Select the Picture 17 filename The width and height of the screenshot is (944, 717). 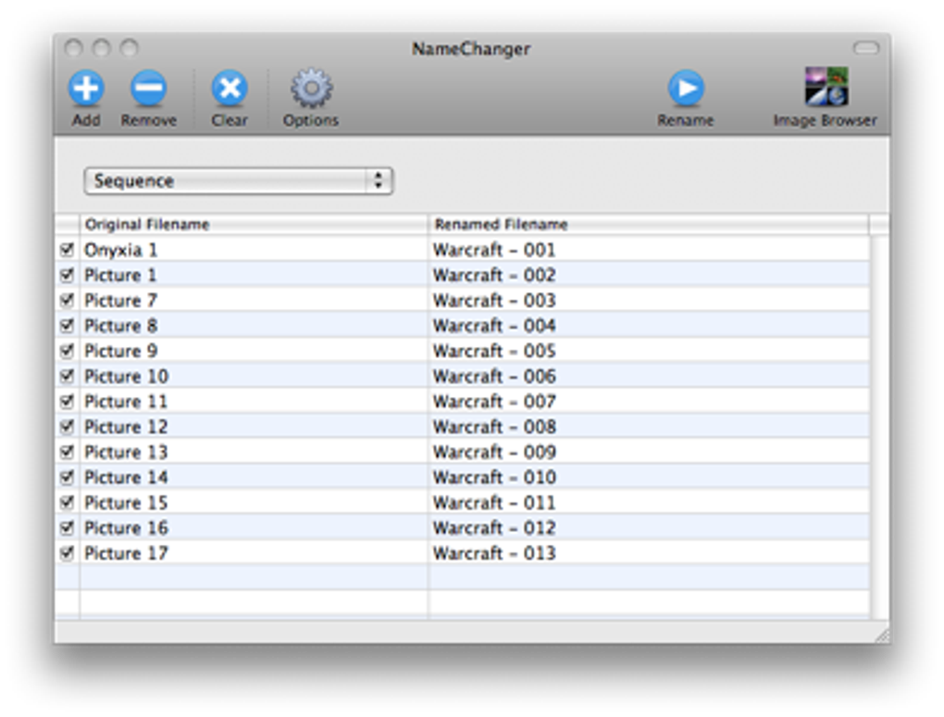[x=126, y=553]
